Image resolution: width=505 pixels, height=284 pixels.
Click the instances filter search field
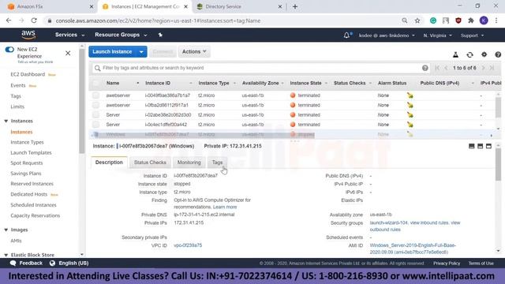[261, 68]
